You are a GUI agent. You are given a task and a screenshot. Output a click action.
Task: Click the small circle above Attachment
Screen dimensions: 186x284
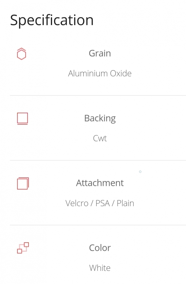pyautogui.click(x=140, y=172)
